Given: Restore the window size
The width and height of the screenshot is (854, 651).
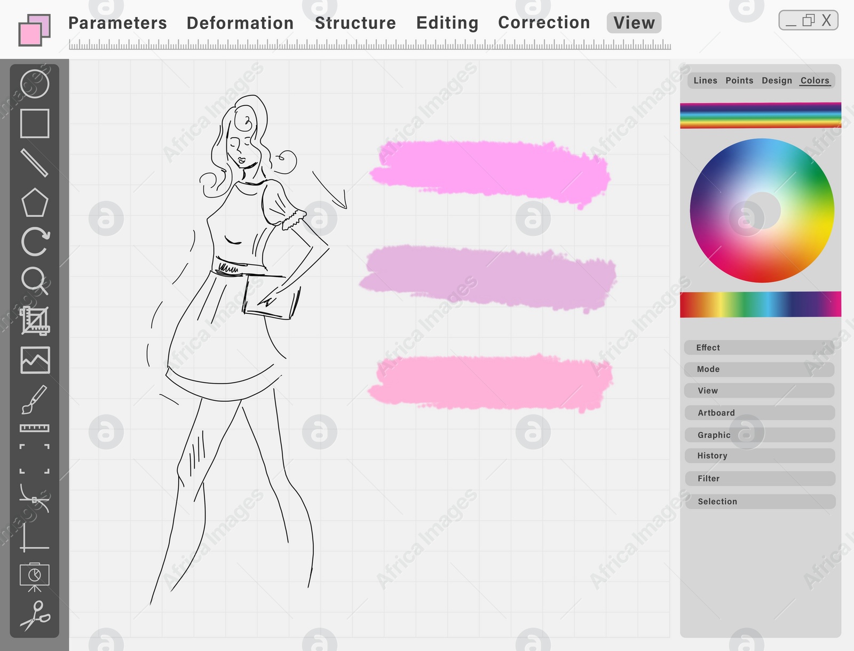Looking at the screenshot, I should [x=809, y=20].
